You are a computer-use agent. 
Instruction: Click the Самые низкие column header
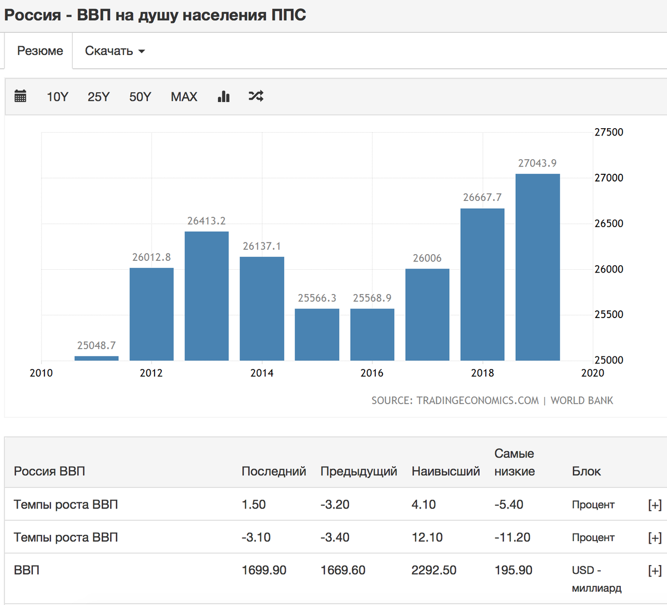point(515,462)
